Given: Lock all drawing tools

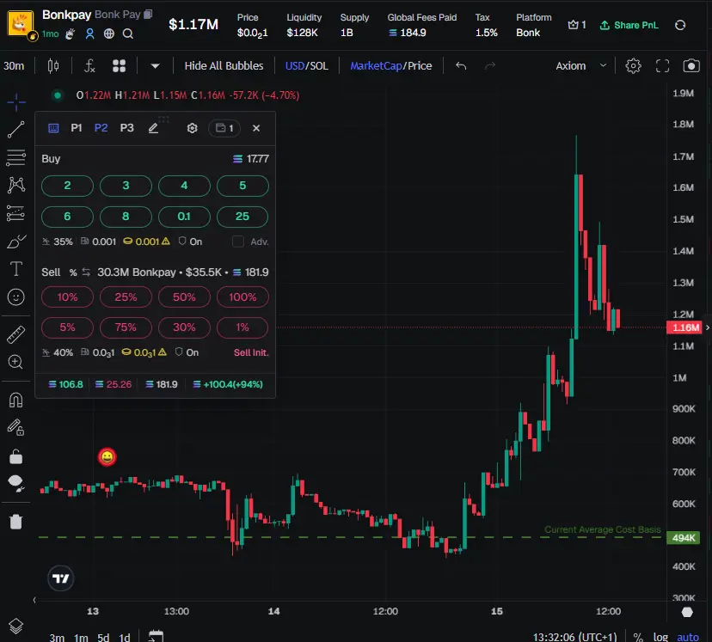Looking at the screenshot, I should tap(15, 456).
